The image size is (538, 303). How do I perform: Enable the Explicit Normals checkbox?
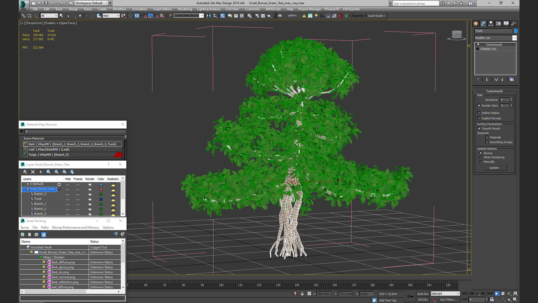coord(479,118)
